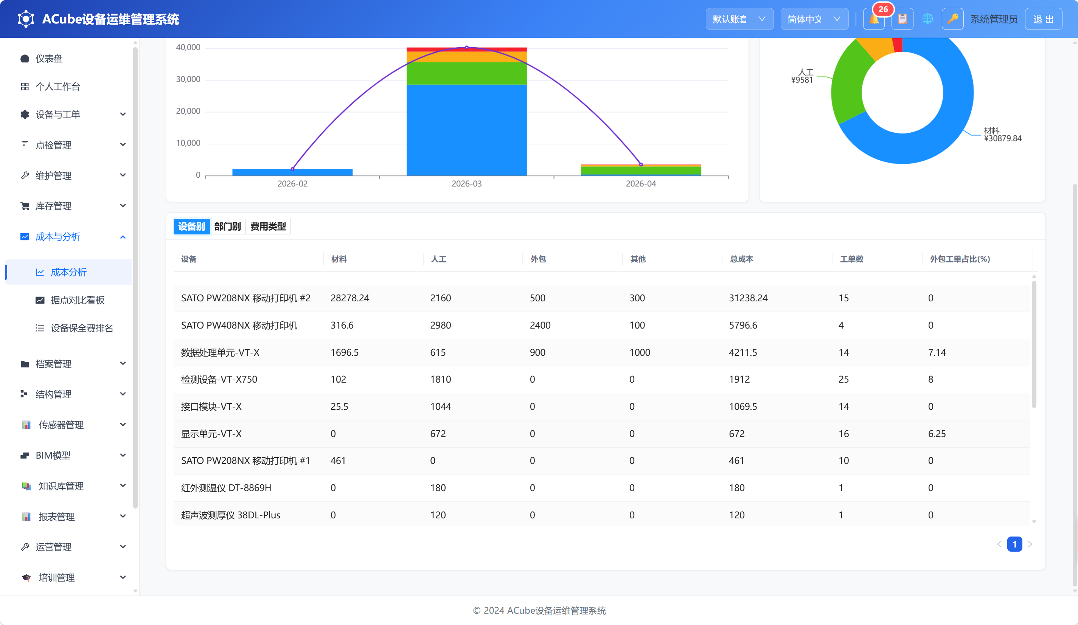
Task: Click the 传感器管理 icon
Action: [26, 425]
